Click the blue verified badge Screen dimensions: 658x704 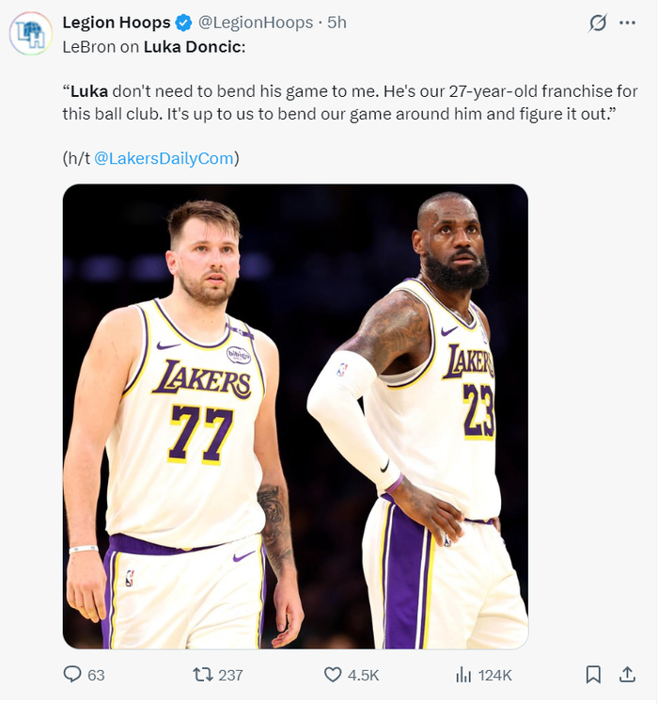coord(185,23)
